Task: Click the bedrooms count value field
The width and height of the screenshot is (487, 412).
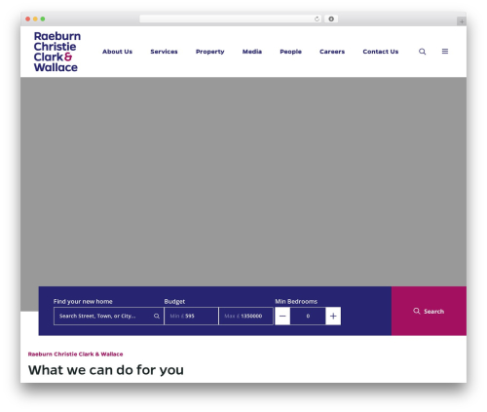Action: click(x=308, y=316)
